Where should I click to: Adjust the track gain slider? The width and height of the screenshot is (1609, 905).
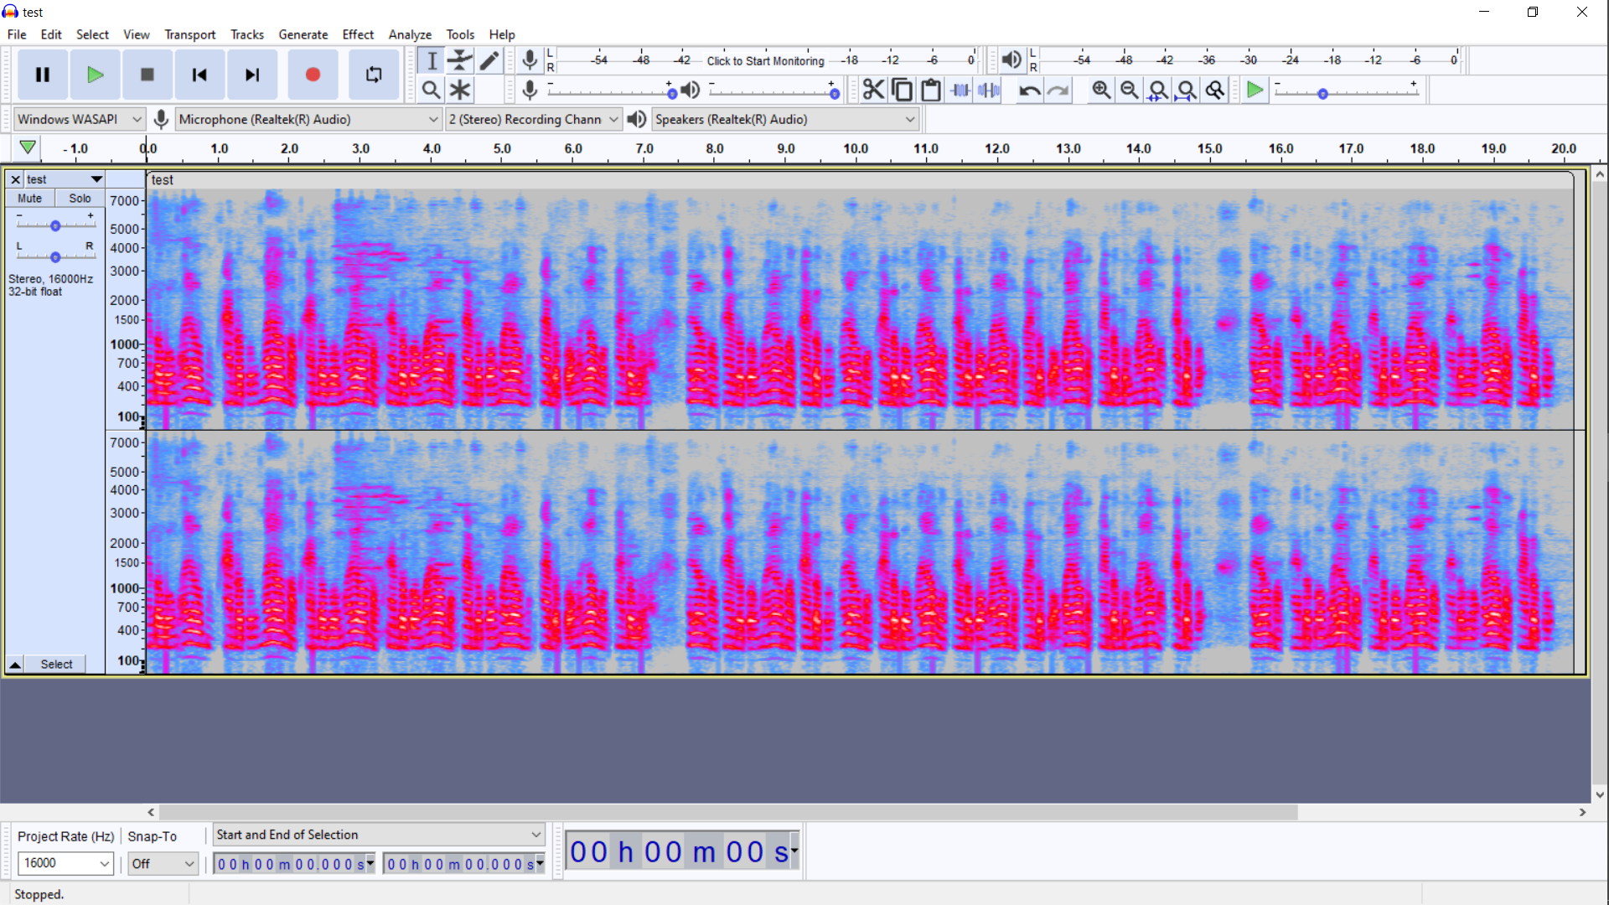point(55,224)
